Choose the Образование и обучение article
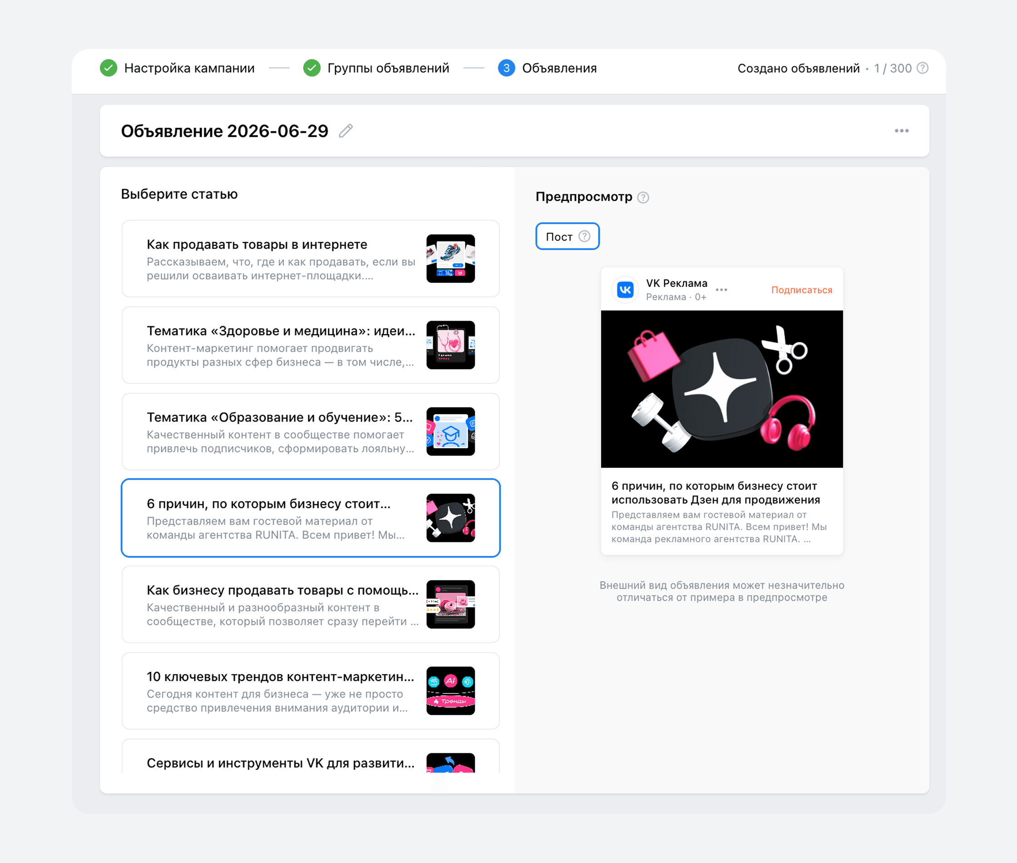 [311, 431]
